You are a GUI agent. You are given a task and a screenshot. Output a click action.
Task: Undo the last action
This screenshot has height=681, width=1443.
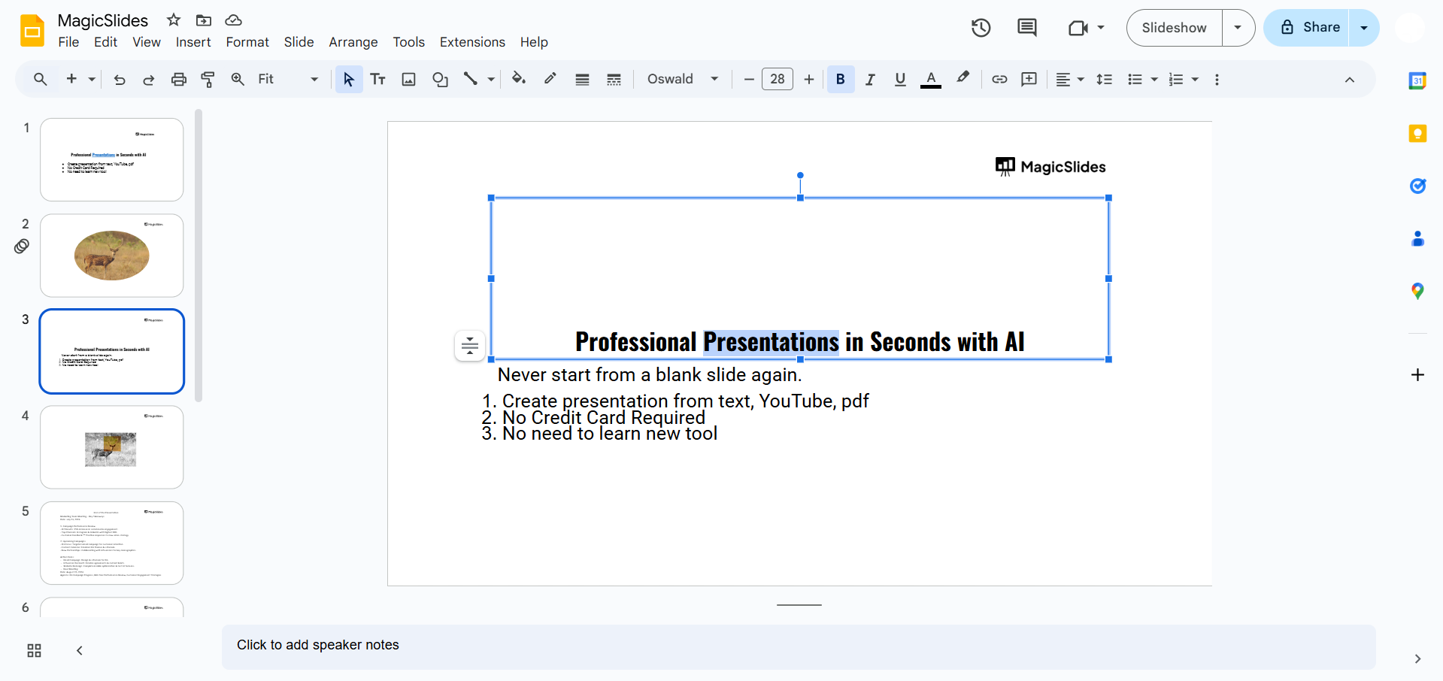click(120, 79)
